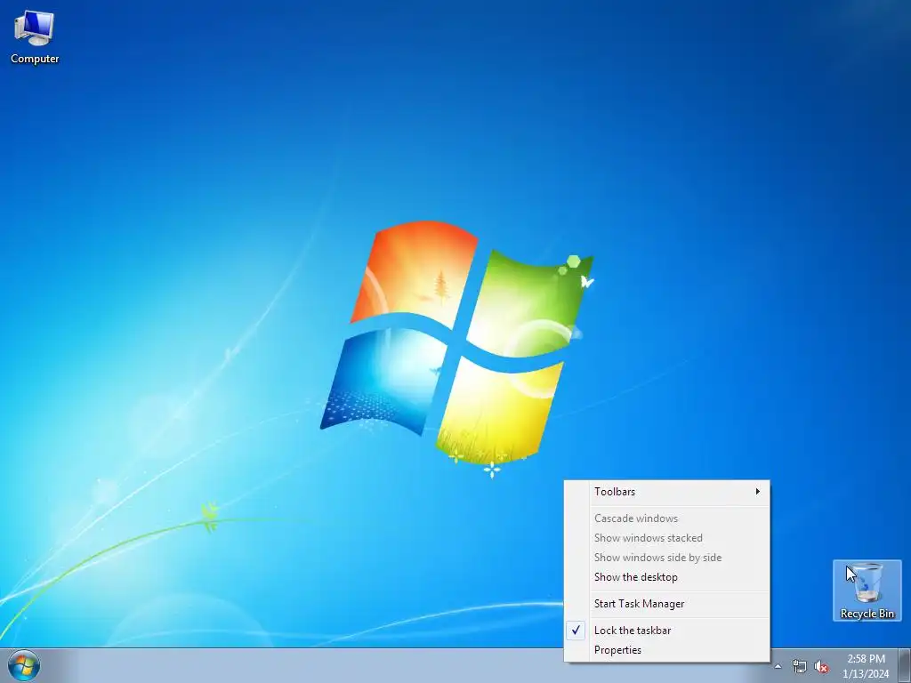Show hidden tray icons arrow
911x683 pixels.
778,666
